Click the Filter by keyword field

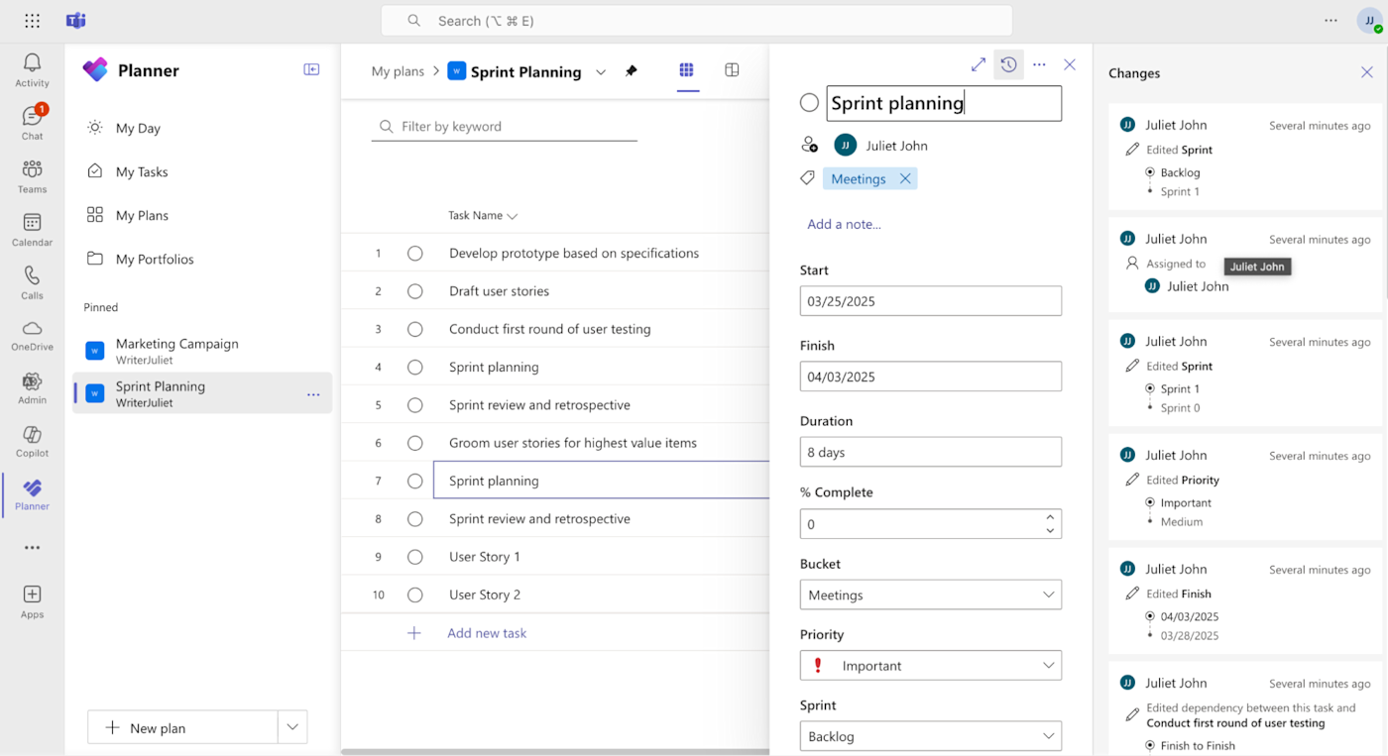(x=505, y=126)
